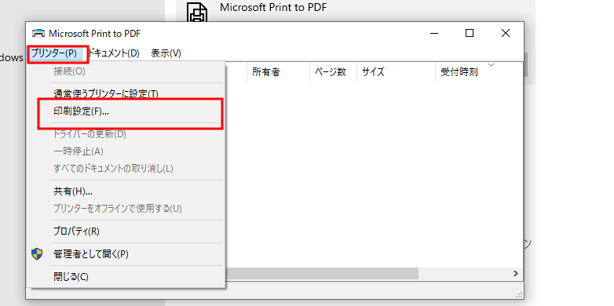The height and width of the screenshot is (306, 614).
Task: Close the Microsoft Print to PDF window
Action: [506, 34]
